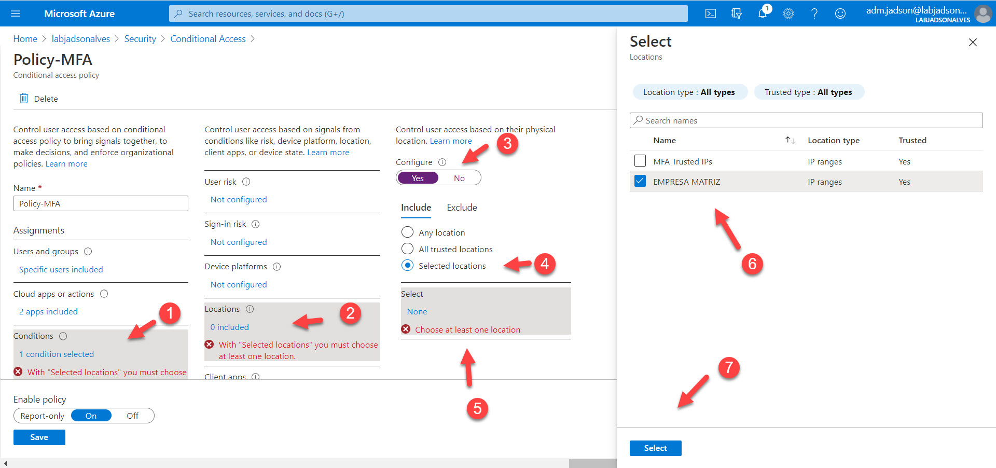Select the Any location radio button

[x=408, y=232]
